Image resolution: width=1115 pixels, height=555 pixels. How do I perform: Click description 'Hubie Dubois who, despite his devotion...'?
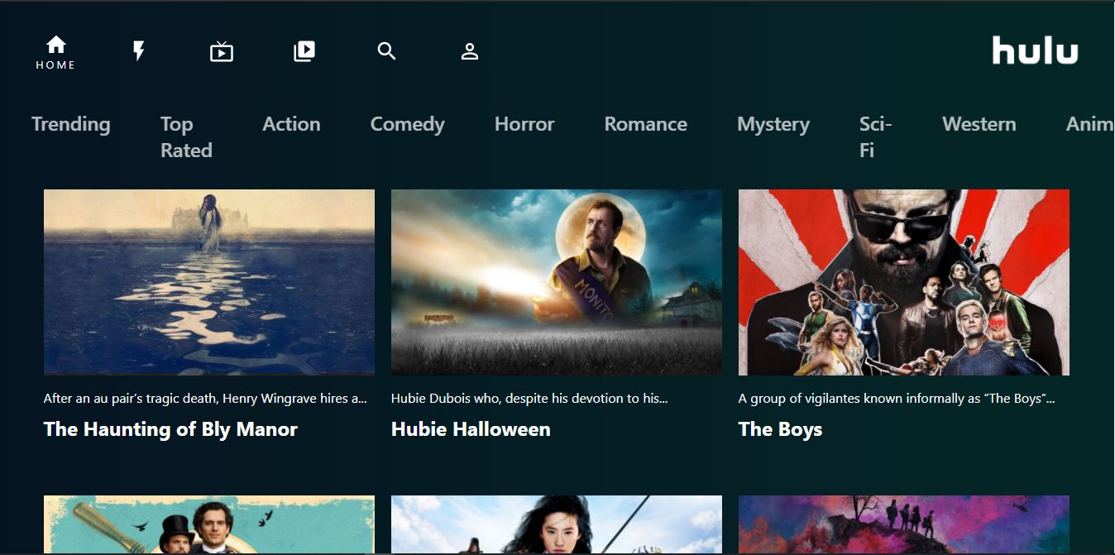click(529, 399)
